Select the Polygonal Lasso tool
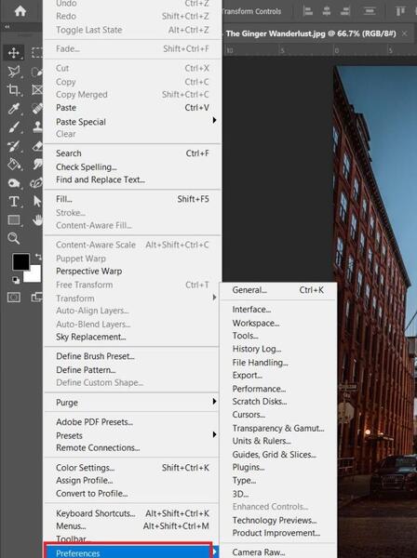Image resolution: width=417 pixels, height=558 pixels. [x=14, y=72]
